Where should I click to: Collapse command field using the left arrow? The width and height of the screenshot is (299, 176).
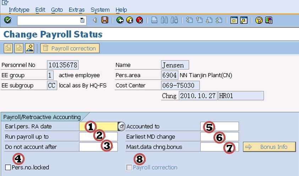click(95, 21)
